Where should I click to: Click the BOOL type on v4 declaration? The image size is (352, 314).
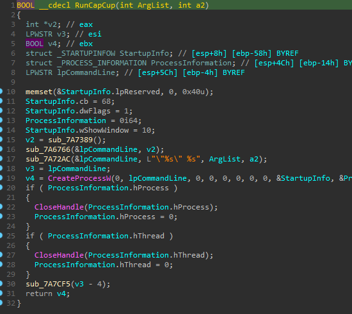click(35, 44)
